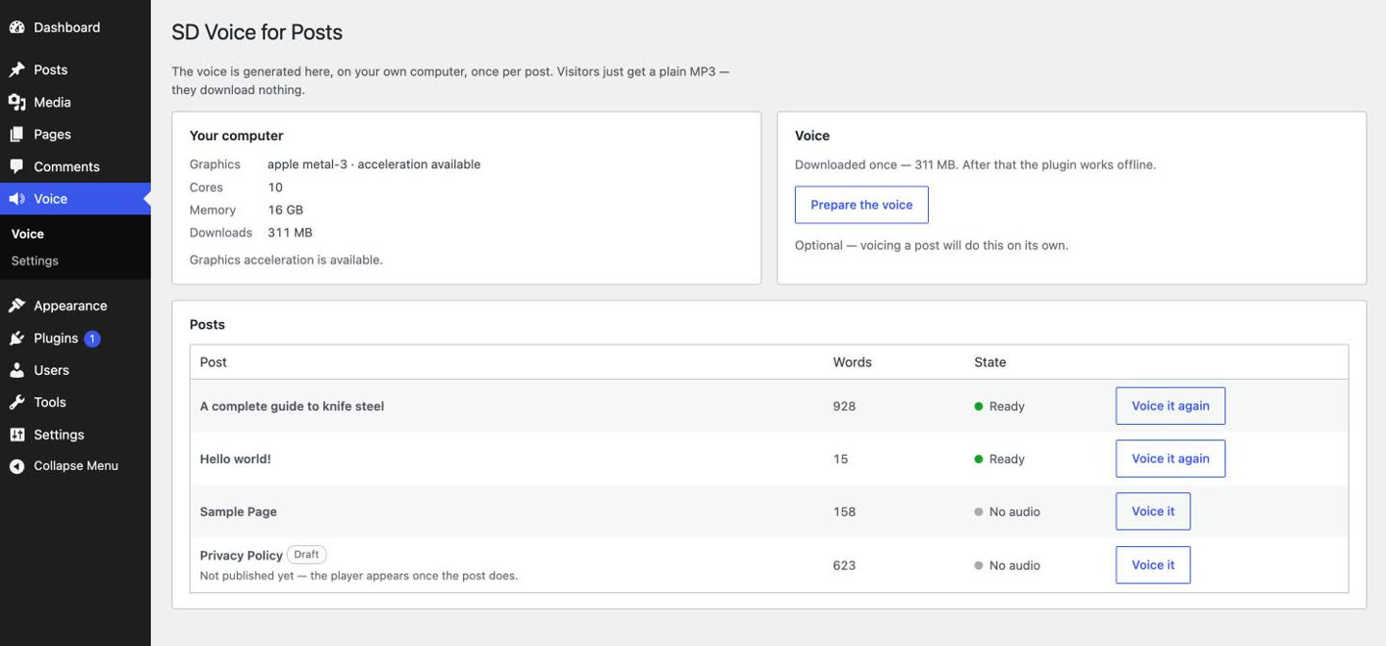Screen dimensions: 1386x646
Task: Click the Graphics acceleration is available note
Action: 286,260
